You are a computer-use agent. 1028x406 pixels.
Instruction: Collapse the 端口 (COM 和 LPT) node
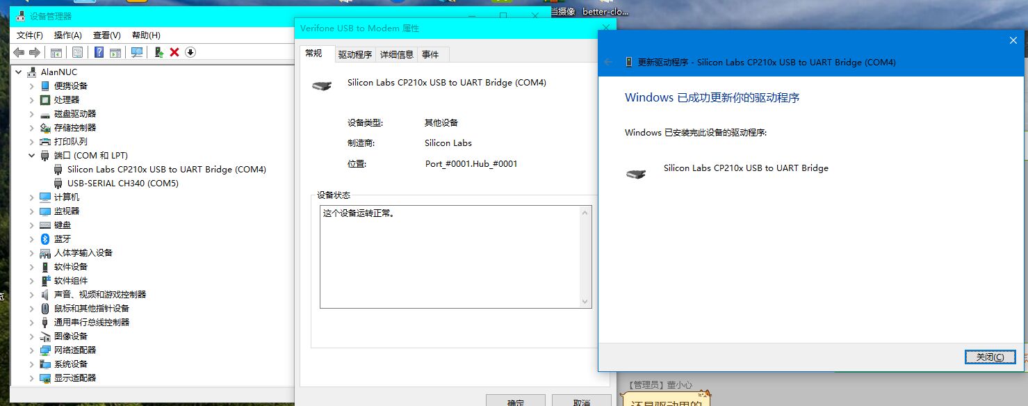click(x=31, y=156)
